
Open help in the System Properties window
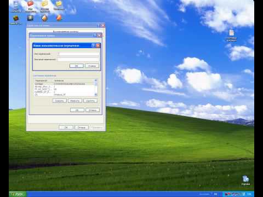(x=99, y=25)
